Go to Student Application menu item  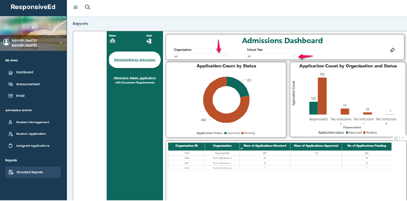click(x=31, y=134)
